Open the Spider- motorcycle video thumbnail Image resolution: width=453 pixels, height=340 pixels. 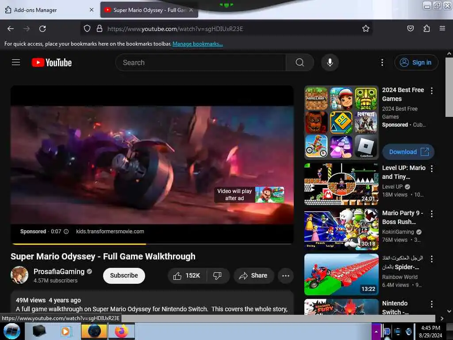click(341, 274)
